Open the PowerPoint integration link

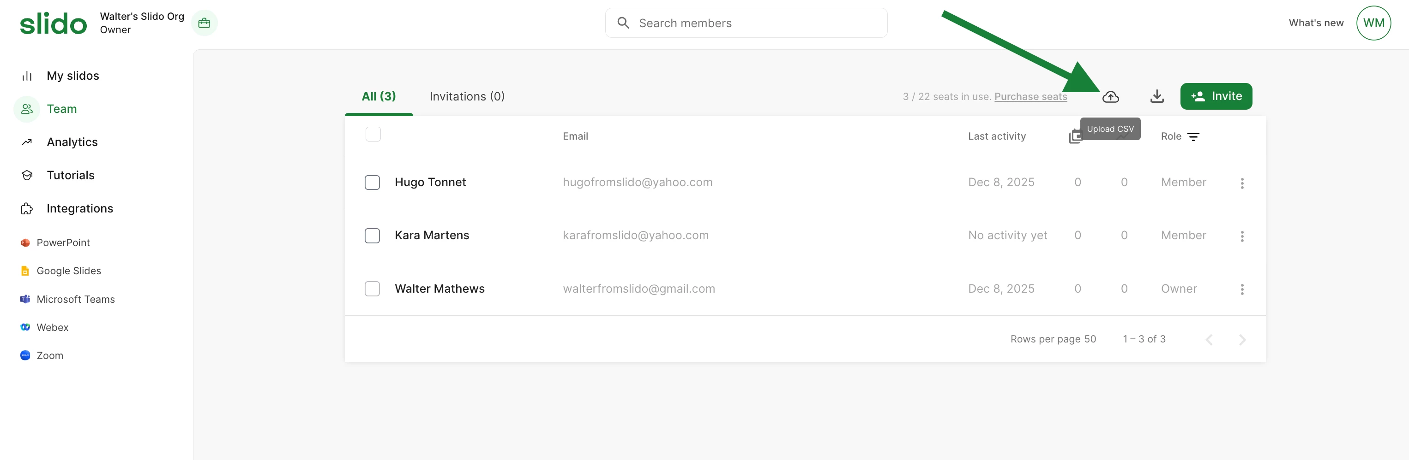[63, 242]
